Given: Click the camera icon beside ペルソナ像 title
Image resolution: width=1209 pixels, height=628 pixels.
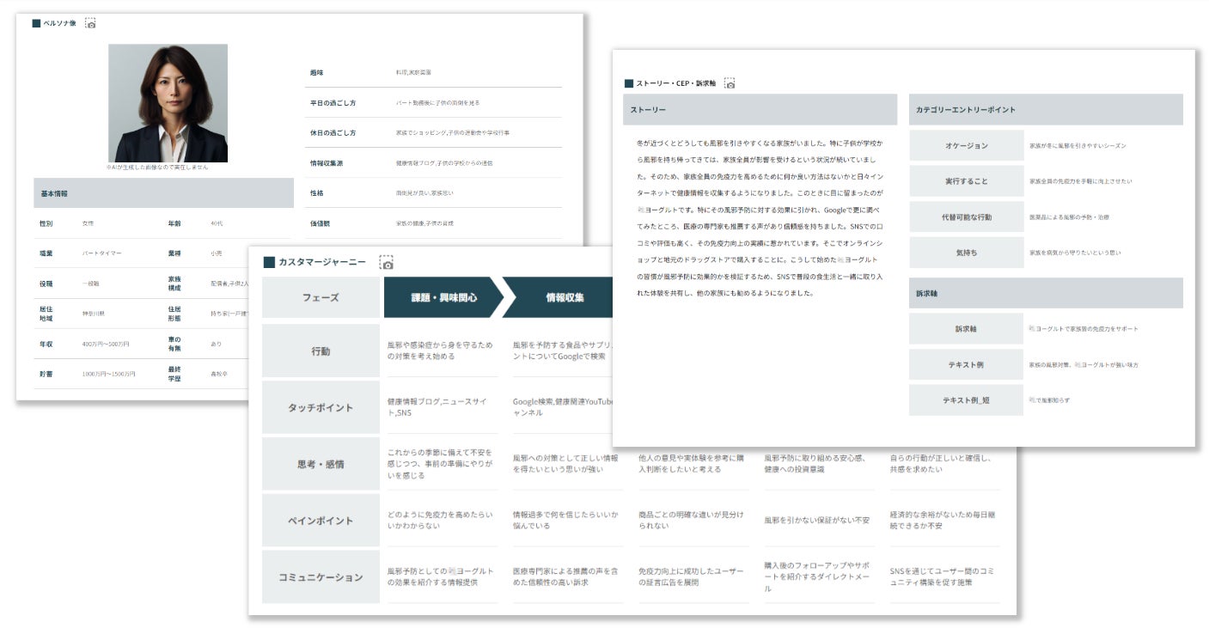Looking at the screenshot, I should tap(90, 23).
